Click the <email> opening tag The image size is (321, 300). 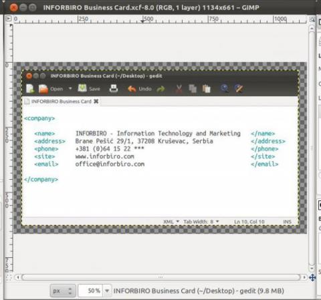click(x=46, y=164)
